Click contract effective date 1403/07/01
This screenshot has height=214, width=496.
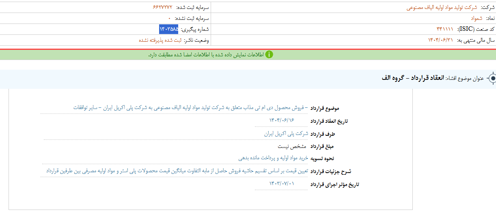pos(282,184)
